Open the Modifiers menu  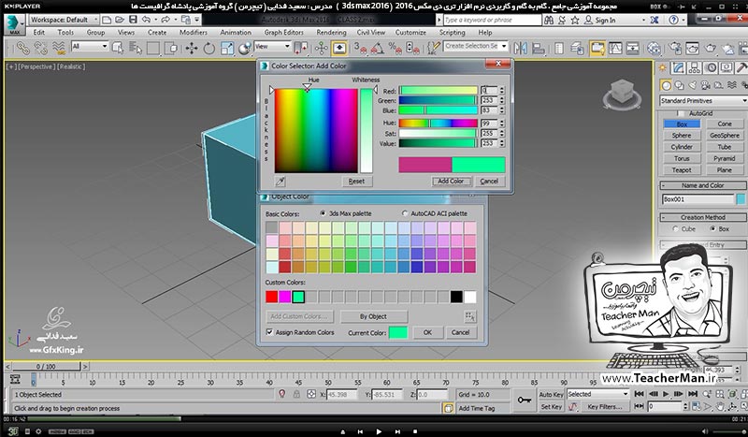point(194,33)
